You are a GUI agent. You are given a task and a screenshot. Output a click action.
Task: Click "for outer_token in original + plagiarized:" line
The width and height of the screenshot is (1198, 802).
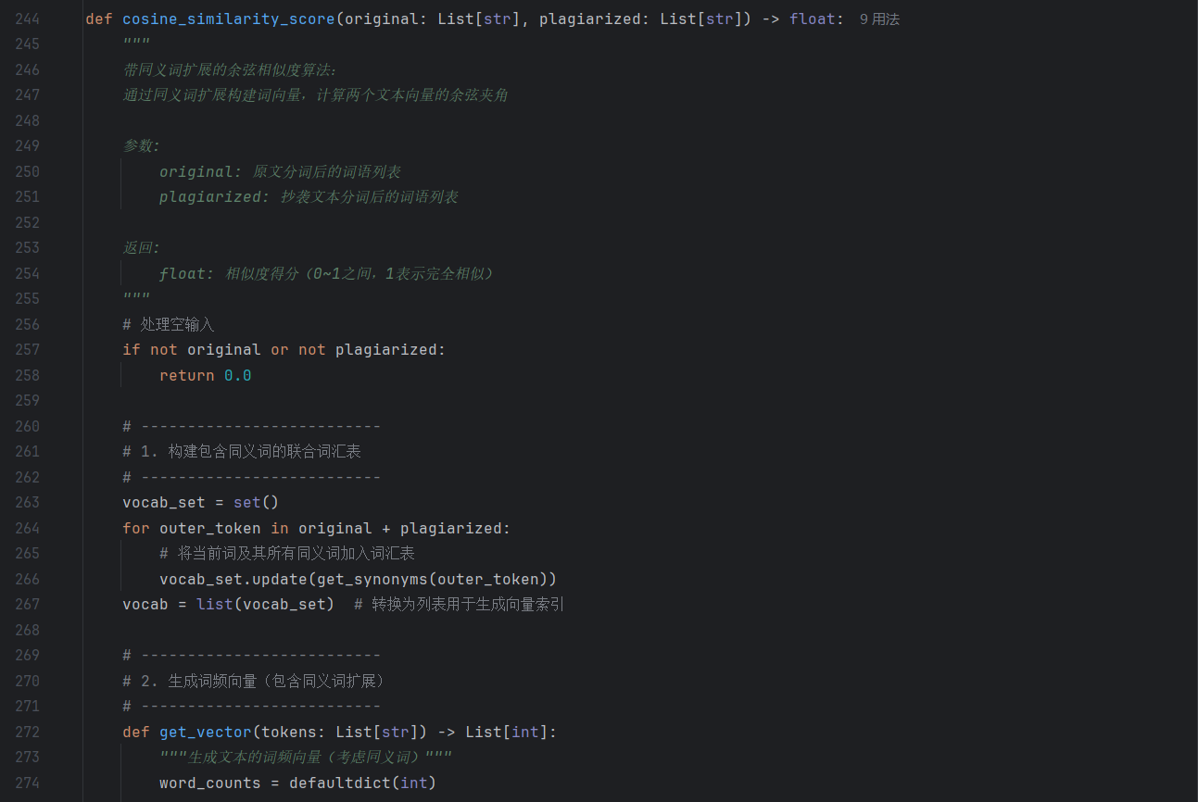[317, 528]
